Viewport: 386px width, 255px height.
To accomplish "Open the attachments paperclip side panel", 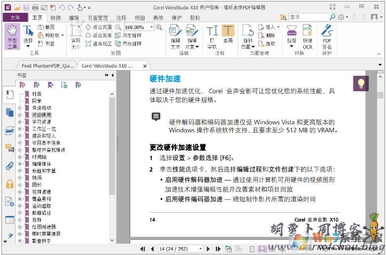I will [9, 166].
